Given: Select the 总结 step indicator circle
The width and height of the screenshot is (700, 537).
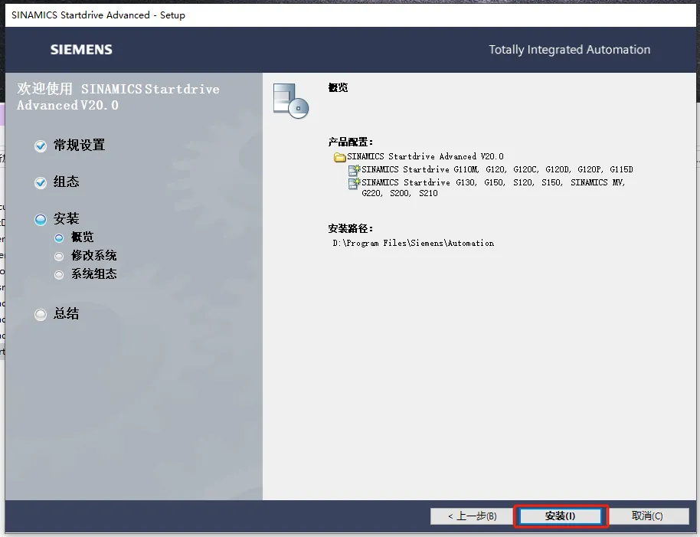Looking at the screenshot, I should click(x=41, y=314).
